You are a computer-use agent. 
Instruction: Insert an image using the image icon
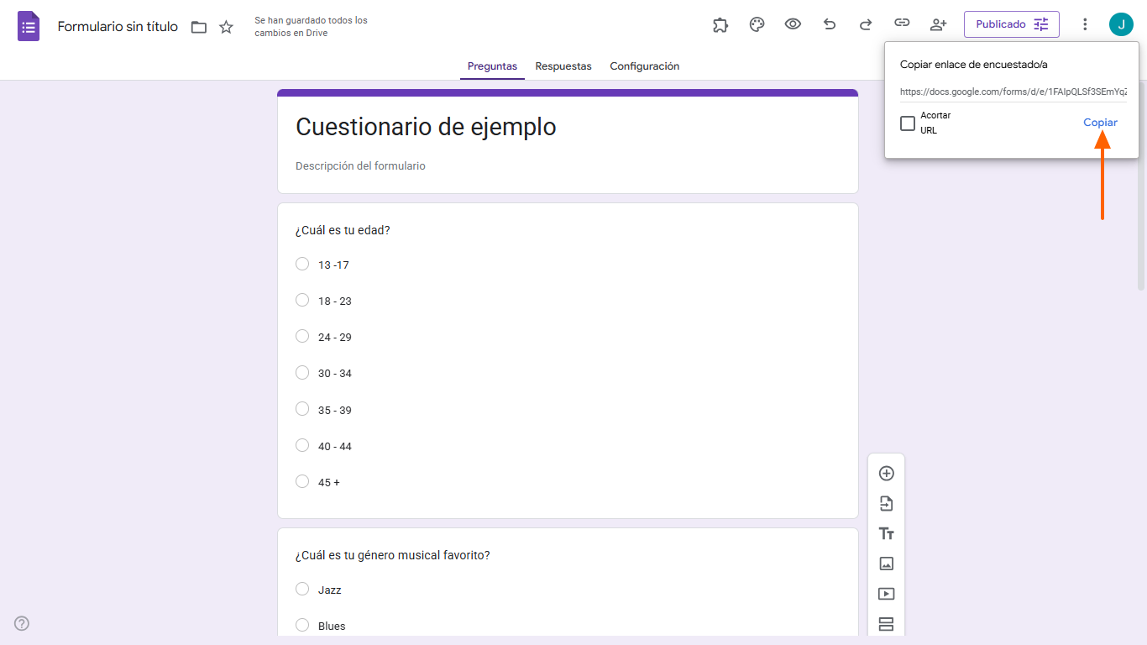tap(887, 564)
